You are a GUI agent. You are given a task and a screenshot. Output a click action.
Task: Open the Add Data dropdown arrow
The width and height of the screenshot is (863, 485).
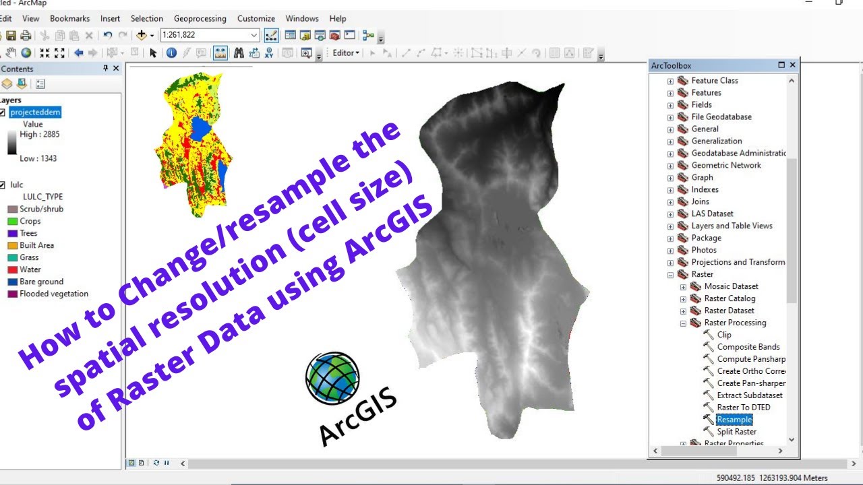coord(152,35)
